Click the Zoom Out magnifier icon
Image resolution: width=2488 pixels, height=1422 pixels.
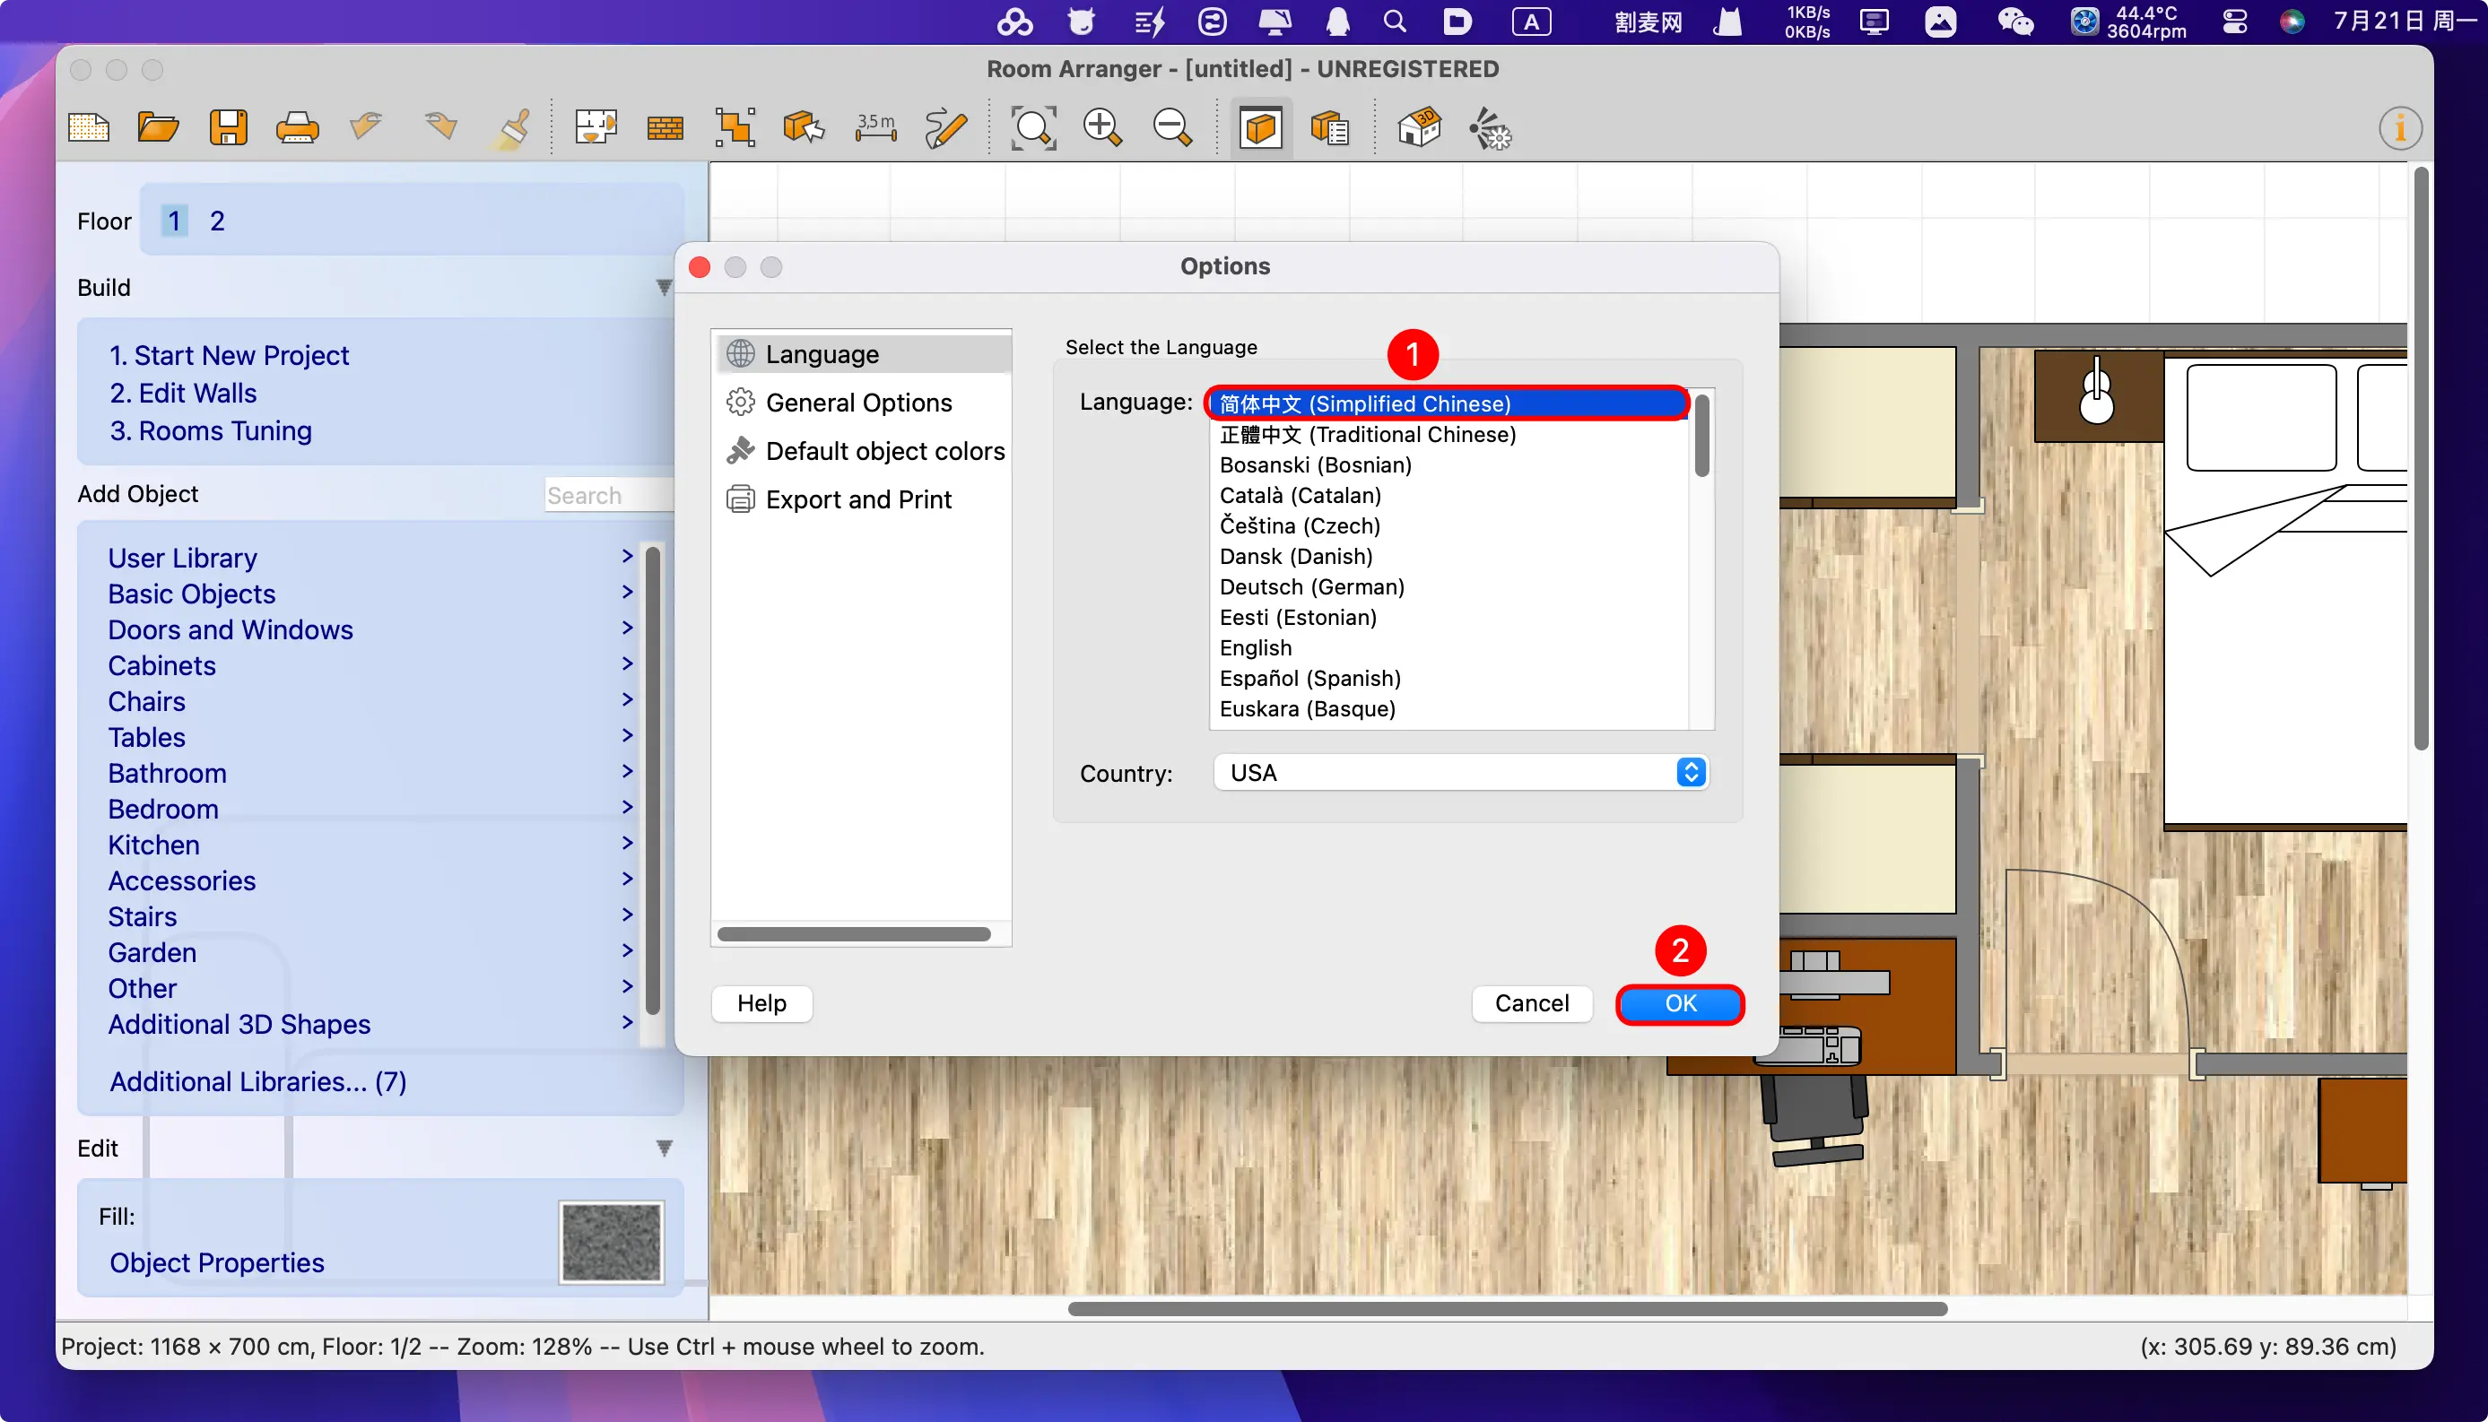click(x=1171, y=128)
